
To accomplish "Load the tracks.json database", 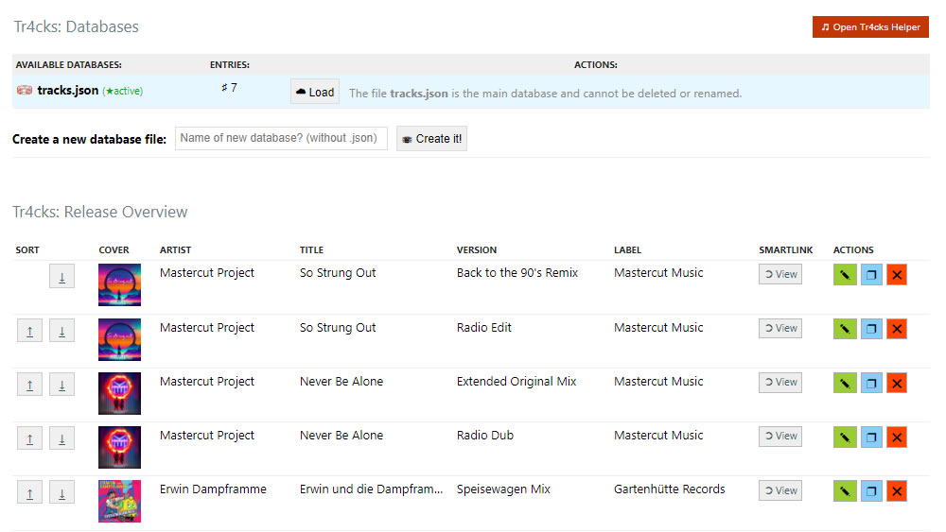I will [x=315, y=92].
